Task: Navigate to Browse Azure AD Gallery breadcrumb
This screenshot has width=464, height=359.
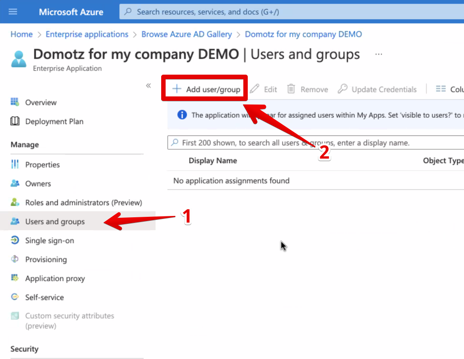Action: (186, 34)
